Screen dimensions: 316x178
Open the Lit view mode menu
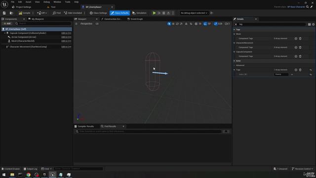pyautogui.click(x=97, y=24)
